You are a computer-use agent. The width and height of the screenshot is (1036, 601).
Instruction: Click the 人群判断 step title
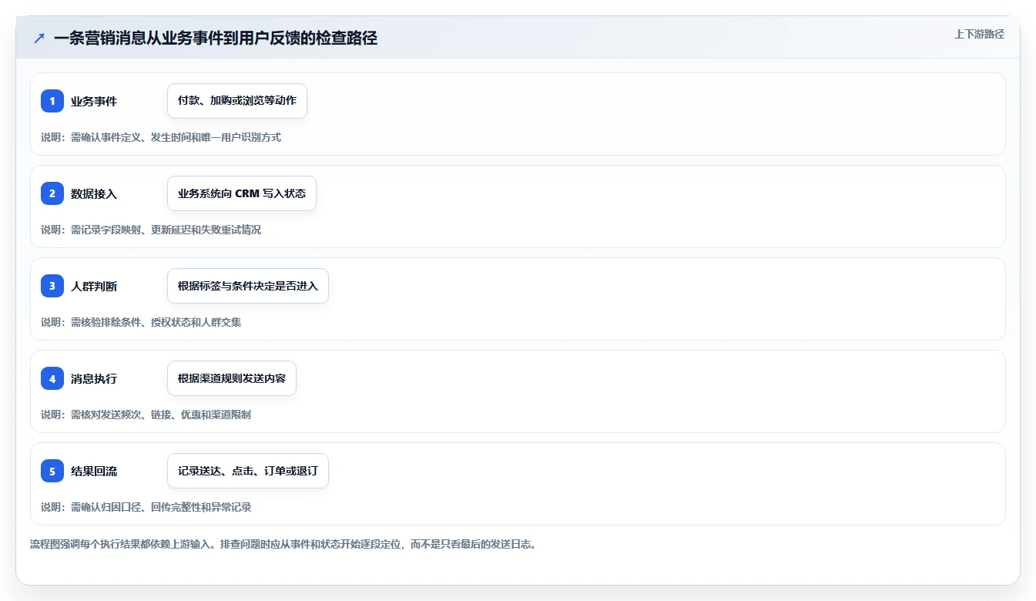pyautogui.click(x=94, y=286)
